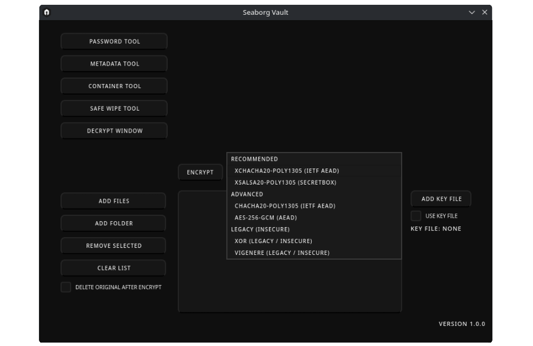The width and height of the screenshot is (533, 346).
Task: Open the Safe Wipe Tool
Action: click(x=114, y=109)
